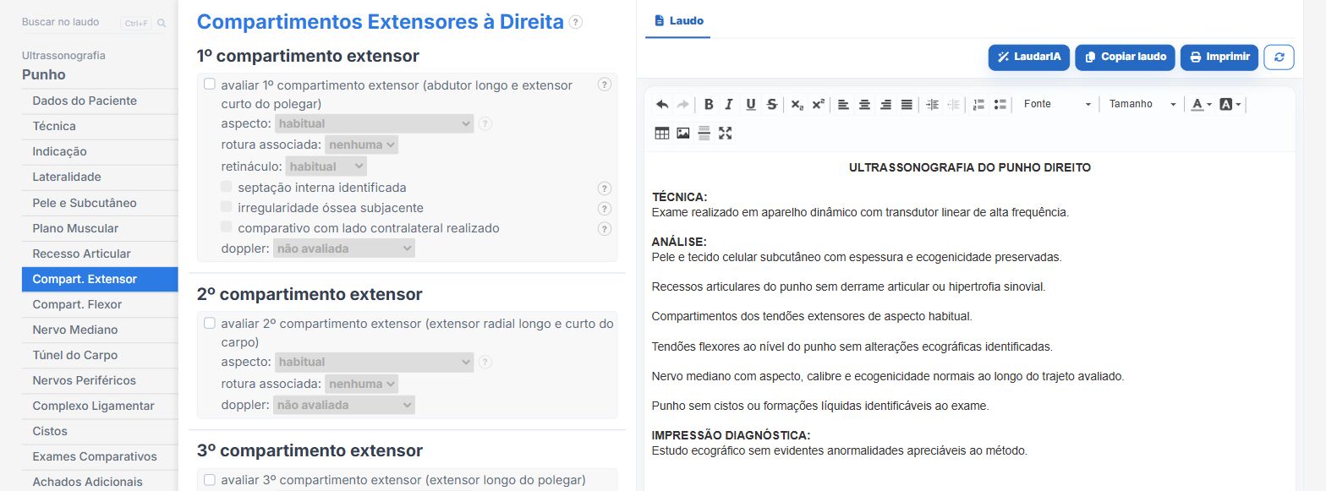This screenshot has width=1326, height=491.
Task: Open help for septação interna identificada
Action: tap(604, 188)
